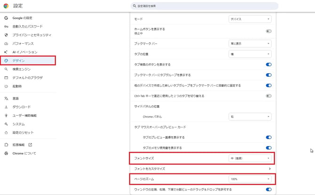
Task: Click the reset icon for 設定のリセット
Action: [x=6, y=133]
